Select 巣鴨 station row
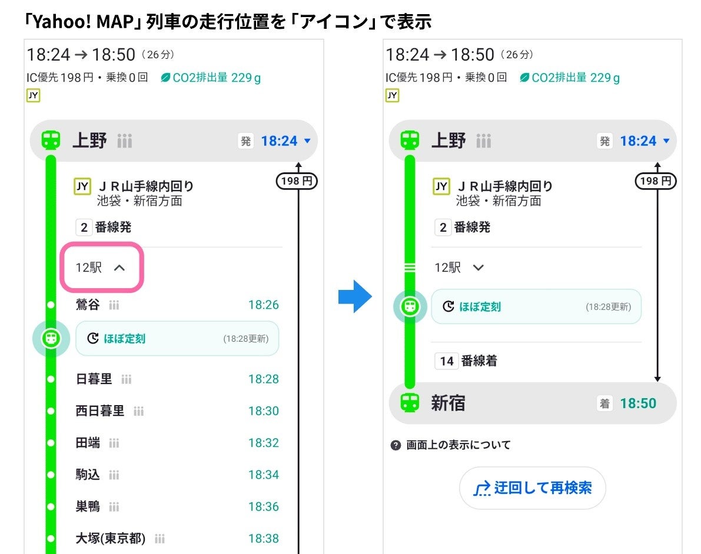This screenshot has height=554, width=701. (177, 506)
